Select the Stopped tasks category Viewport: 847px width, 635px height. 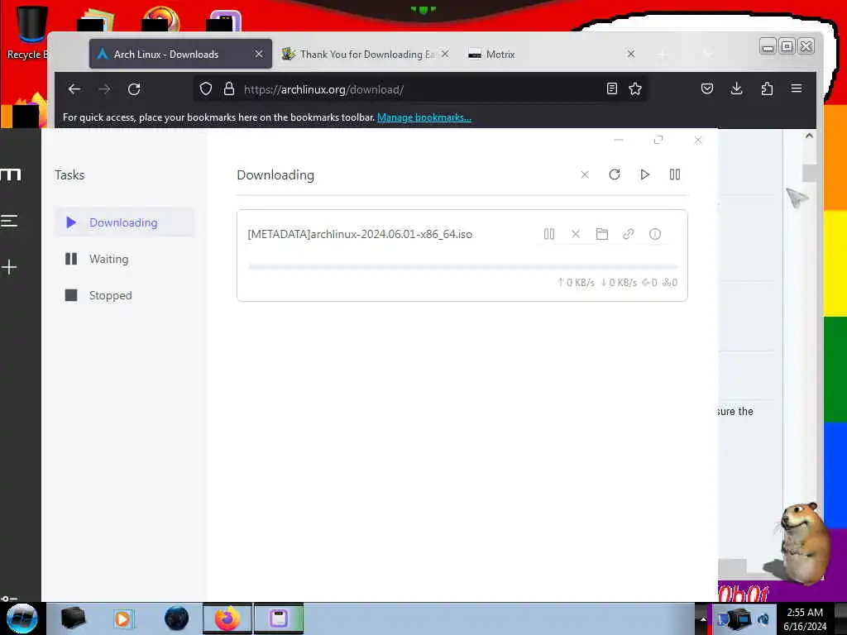pos(124,295)
